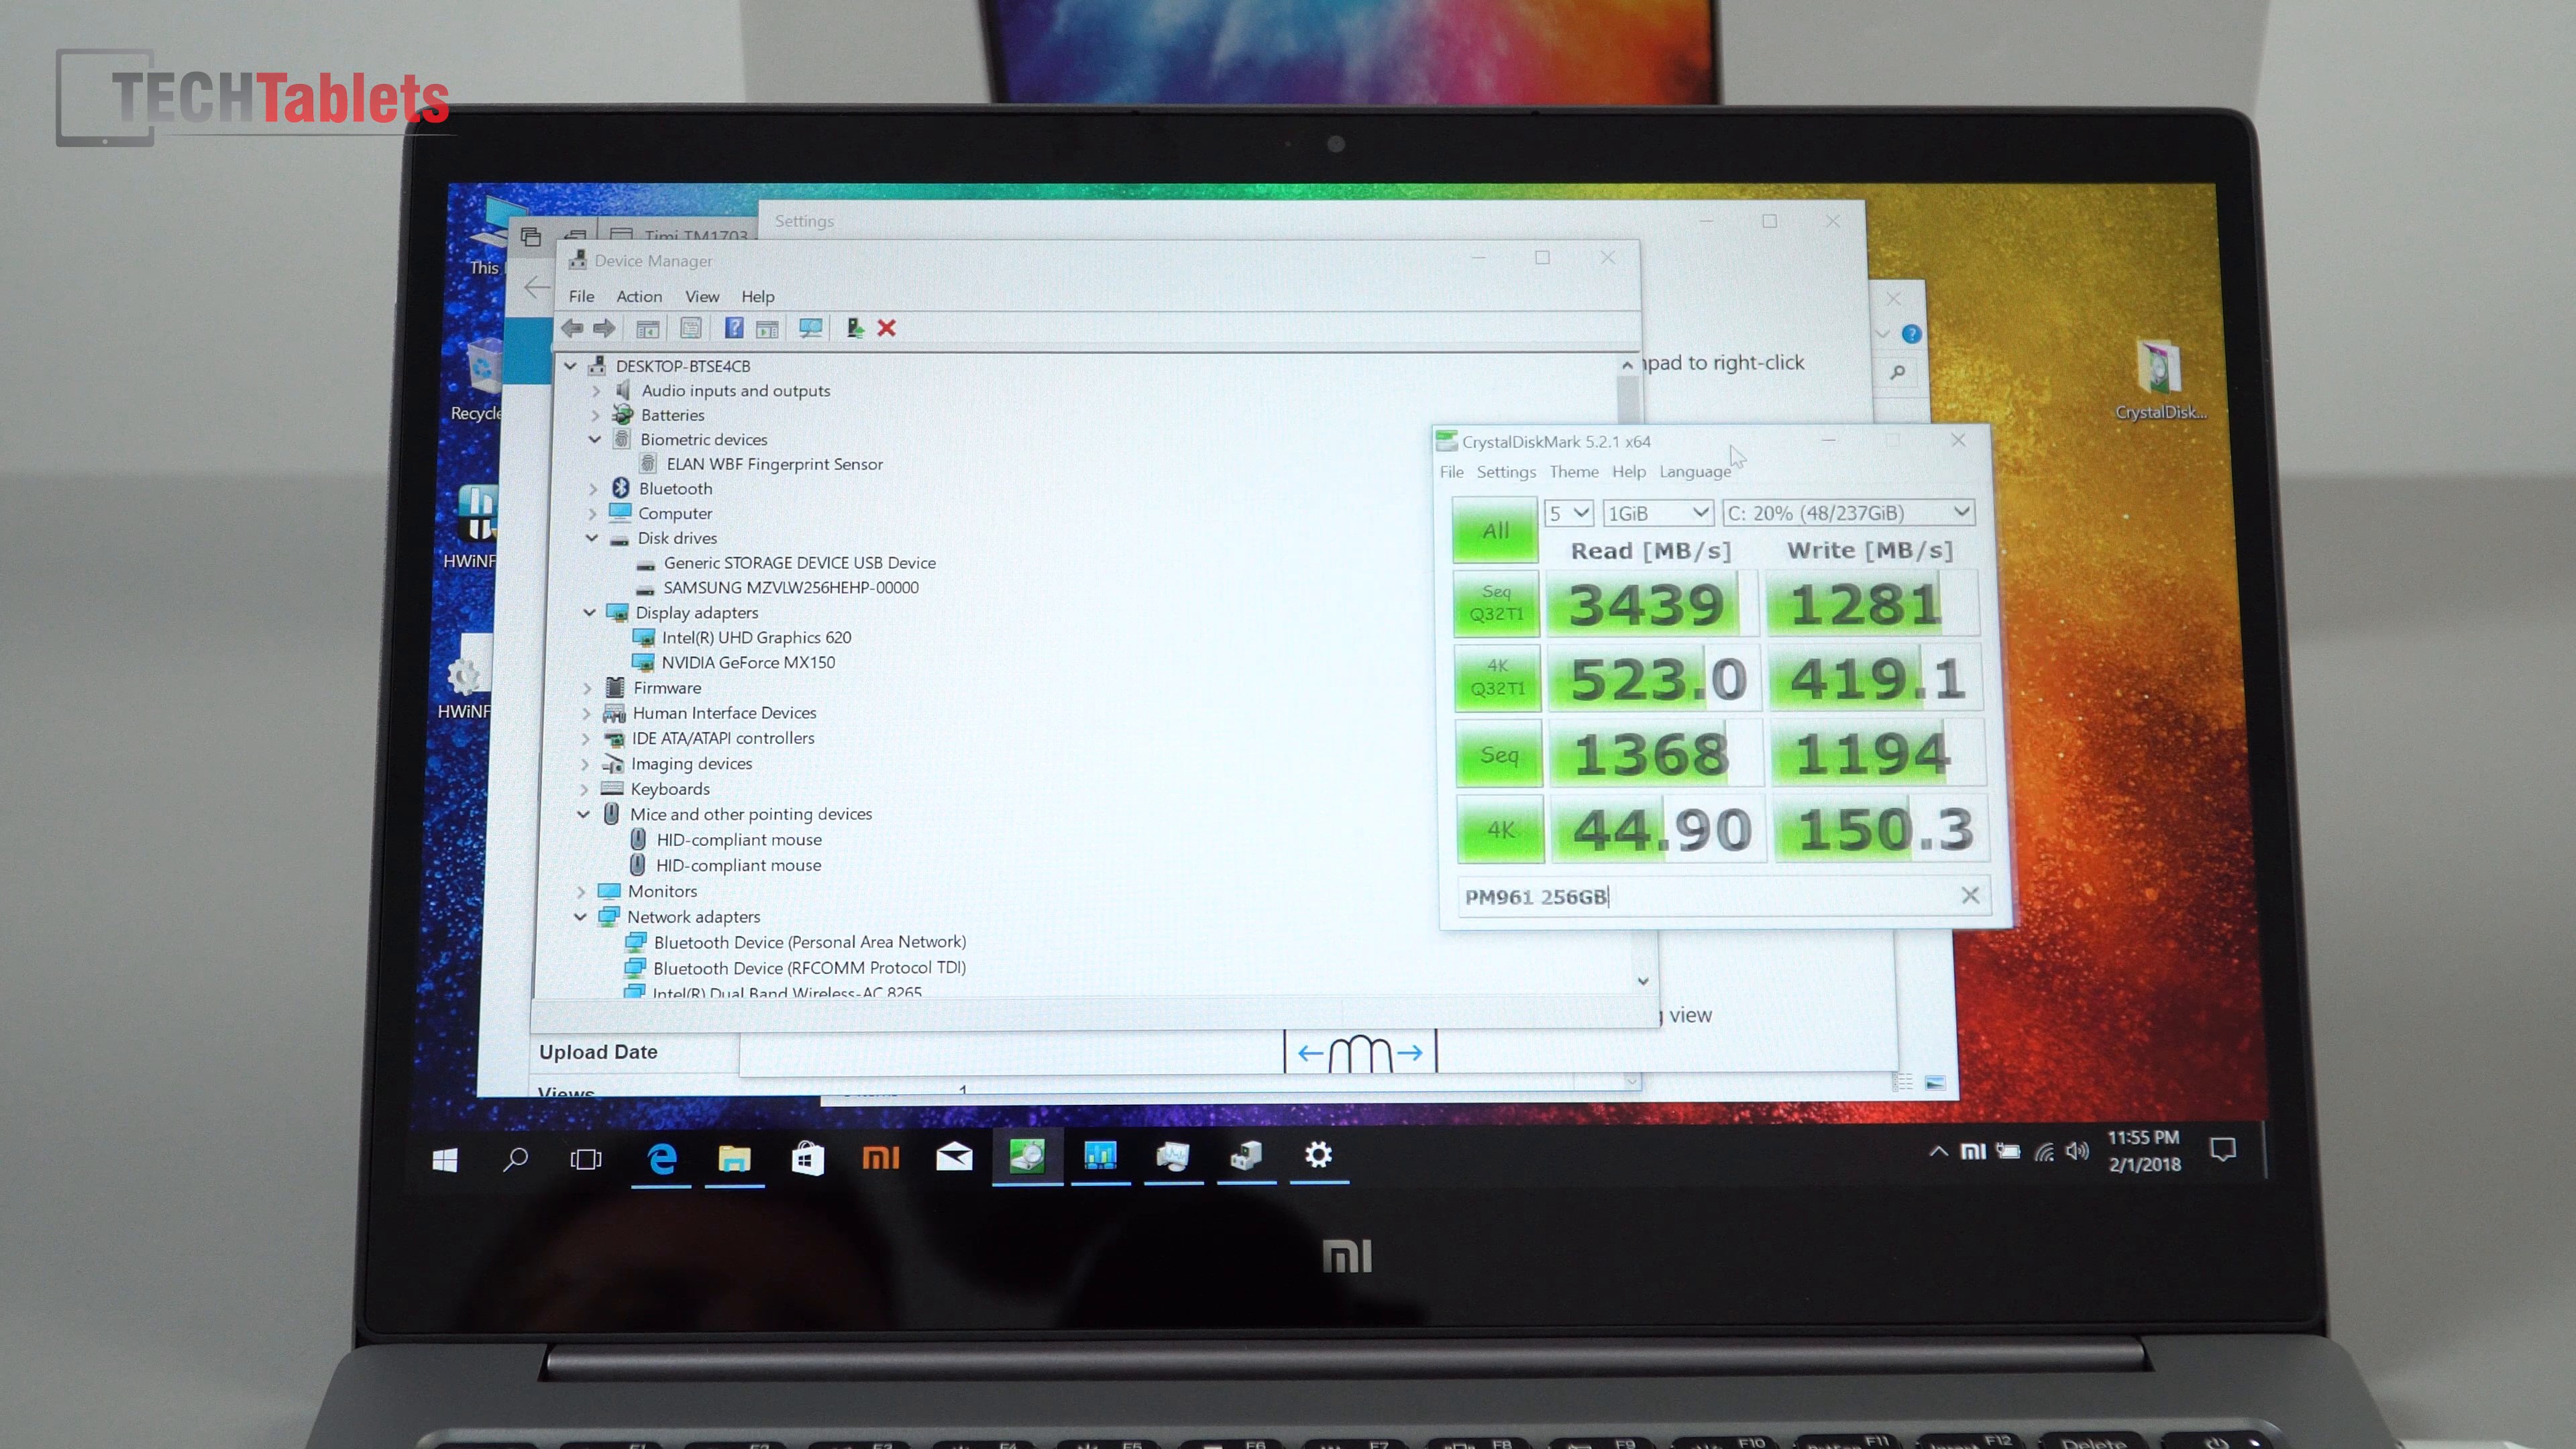Open the Theme menu in CrystalDiskMark

point(1574,472)
